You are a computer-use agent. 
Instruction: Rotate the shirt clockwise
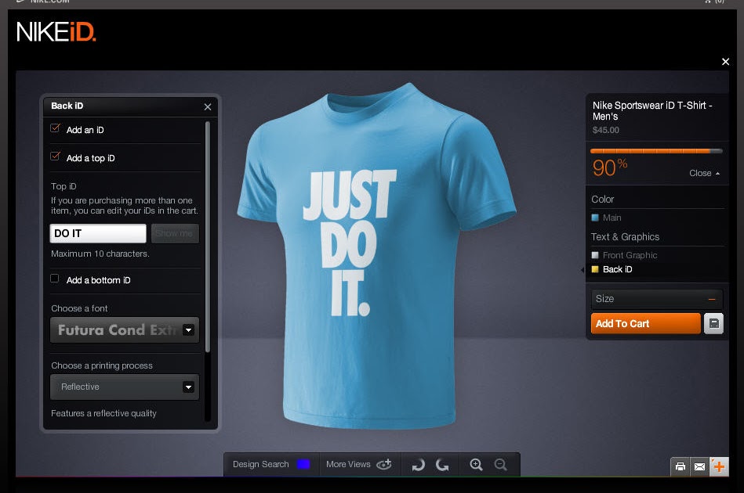click(418, 465)
